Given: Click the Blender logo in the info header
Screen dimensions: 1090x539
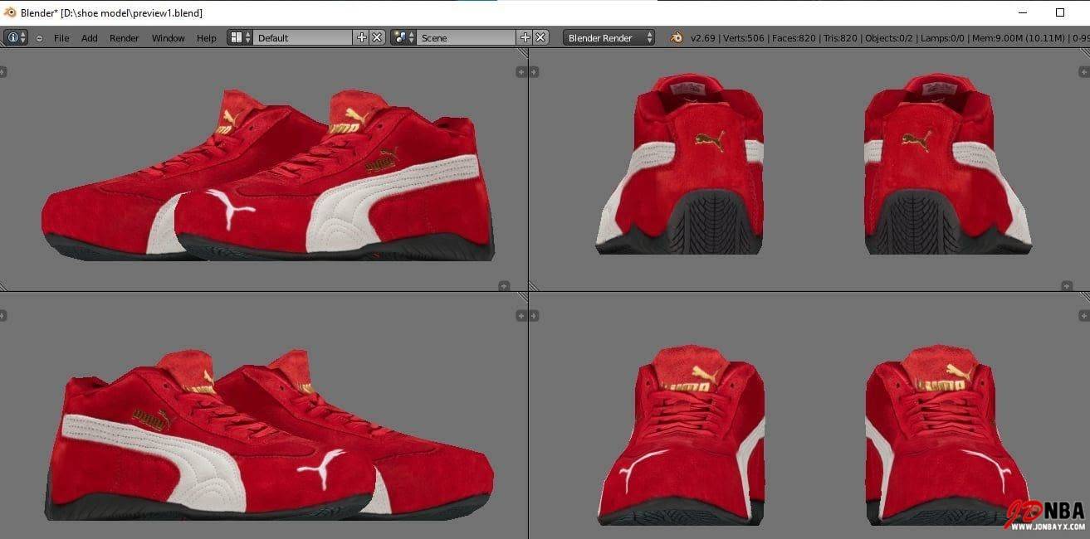Looking at the screenshot, I should [x=677, y=37].
